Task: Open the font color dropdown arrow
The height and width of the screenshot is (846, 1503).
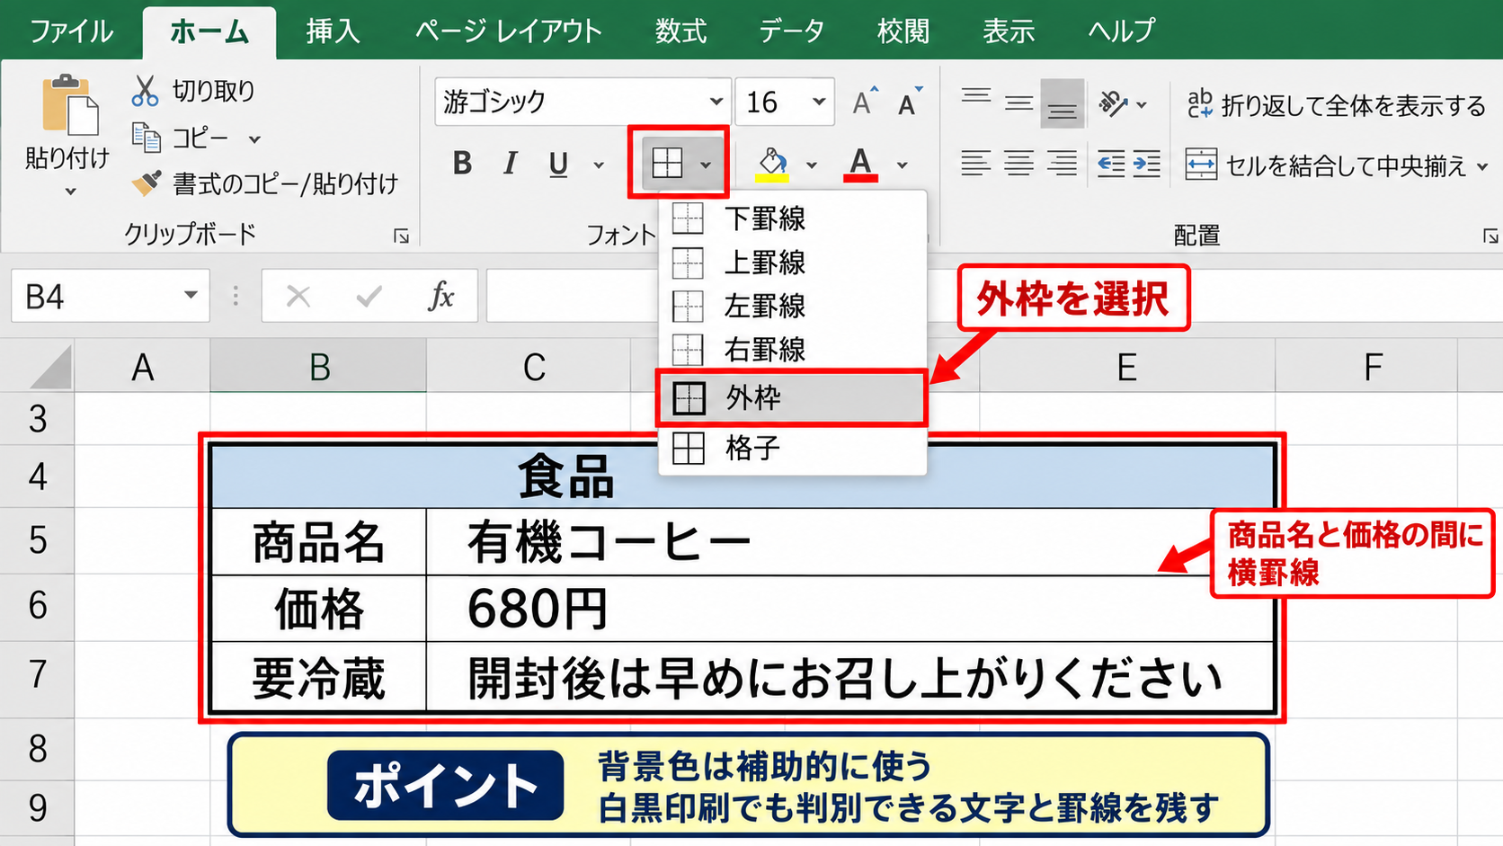Action: (902, 165)
